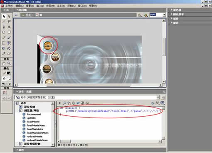Select the Hand tool

point(4,63)
